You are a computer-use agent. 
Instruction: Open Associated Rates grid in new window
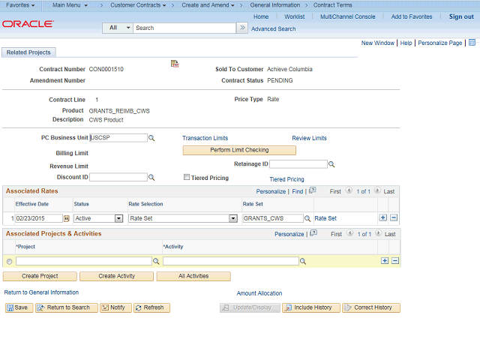click(x=312, y=190)
